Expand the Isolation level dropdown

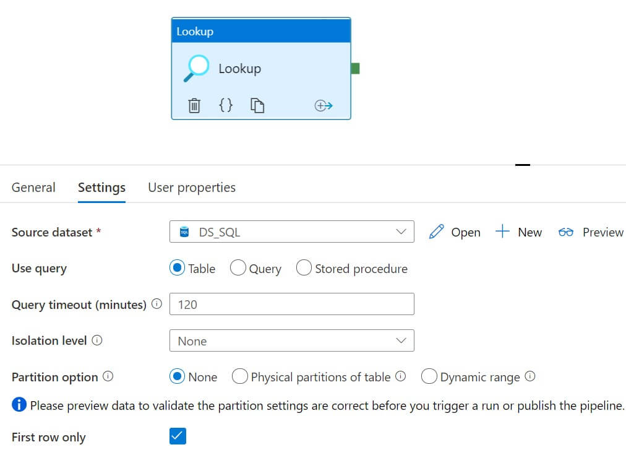click(x=291, y=340)
